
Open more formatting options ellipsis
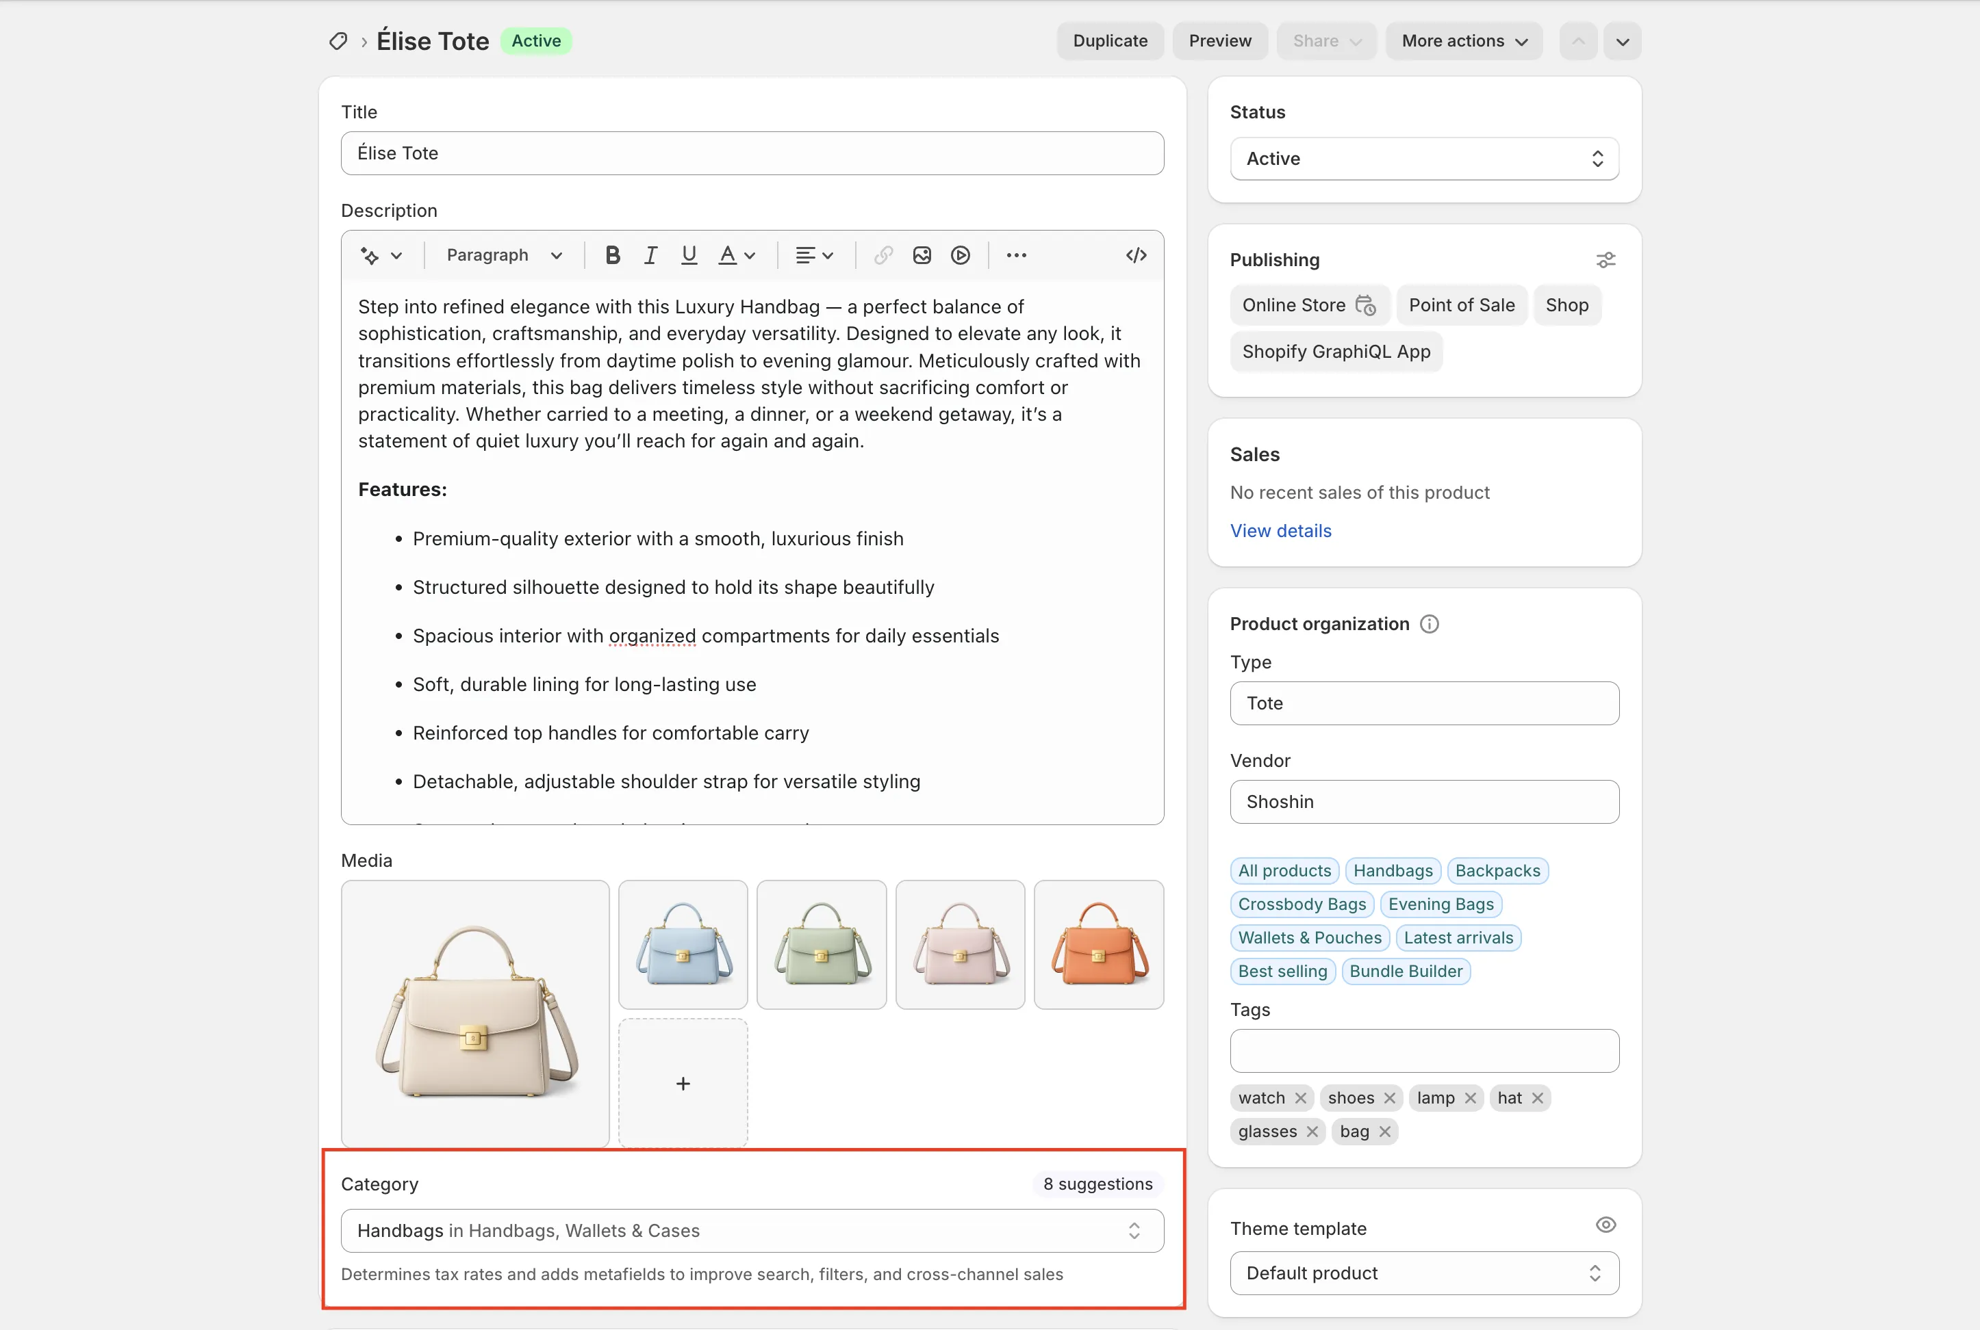1016,255
